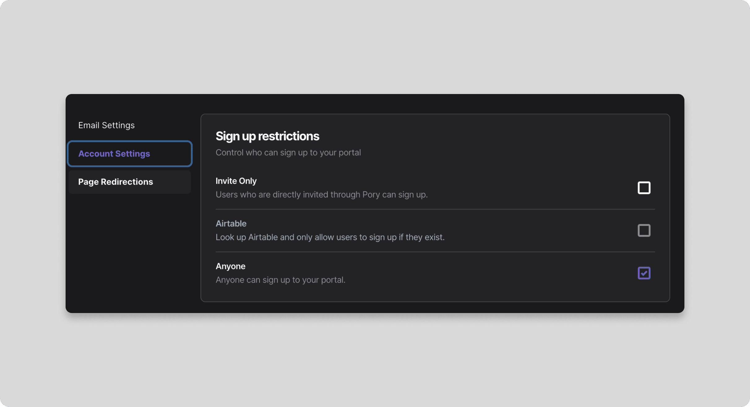Enable the Invite Only checkbox
The width and height of the screenshot is (750, 407).
[x=644, y=188]
